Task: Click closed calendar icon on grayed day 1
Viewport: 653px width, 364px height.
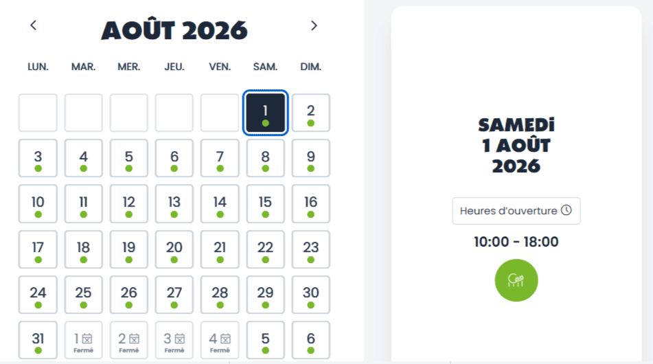Action: [87, 339]
